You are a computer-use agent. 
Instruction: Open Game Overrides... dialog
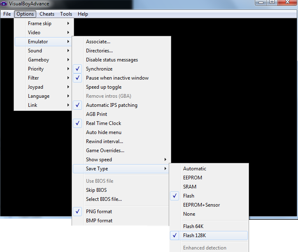[x=105, y=151]
